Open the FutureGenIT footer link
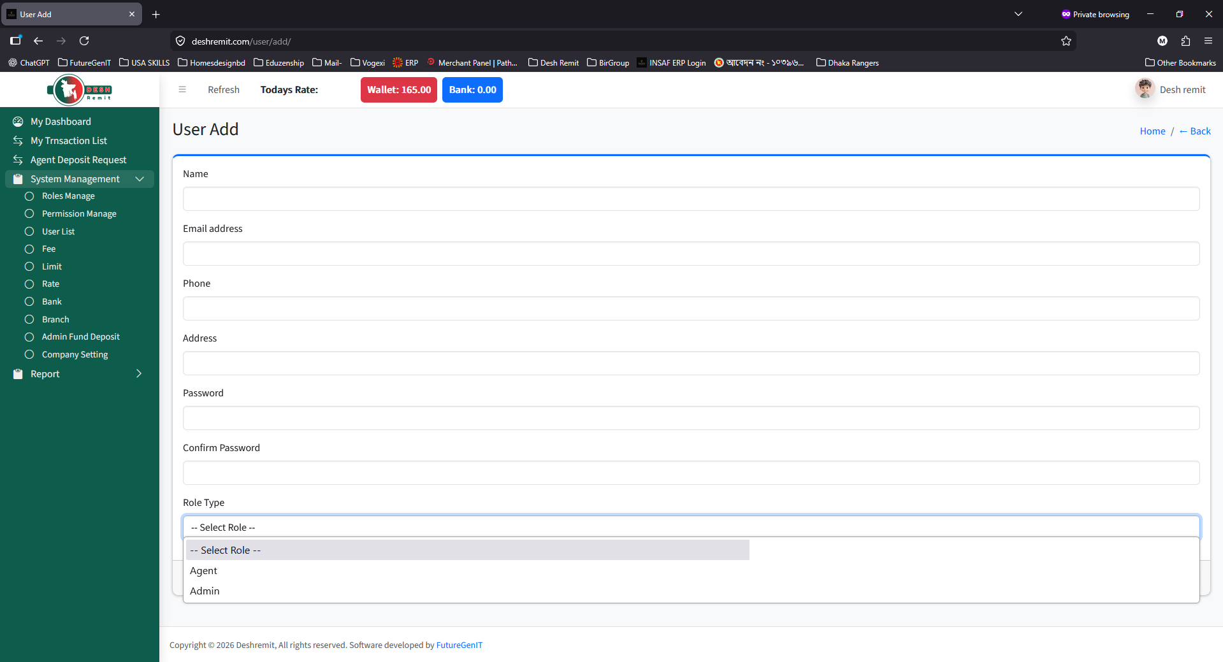 coord(459,645)
